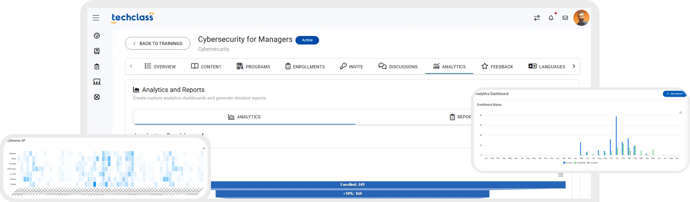Select the Reports sub-tab

click(x=461, y=117)
